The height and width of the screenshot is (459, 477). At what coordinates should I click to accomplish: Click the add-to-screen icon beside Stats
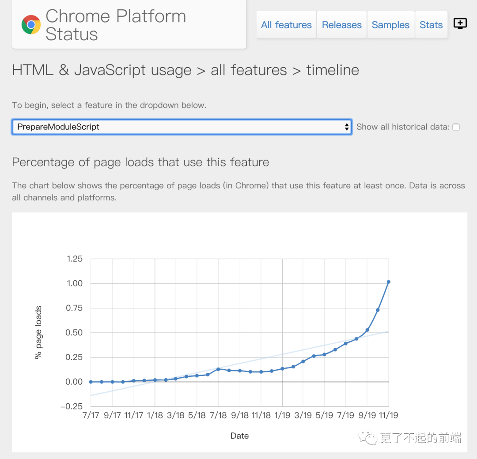(x=460, y=23)
